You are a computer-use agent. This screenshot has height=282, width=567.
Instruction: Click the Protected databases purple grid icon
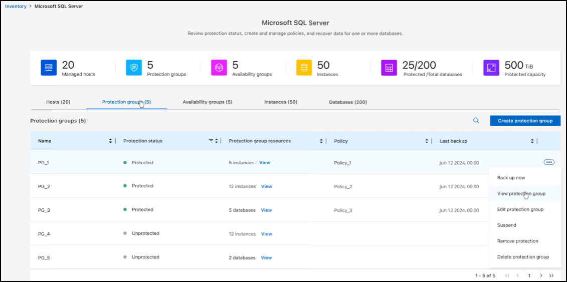tap(389, 68)
